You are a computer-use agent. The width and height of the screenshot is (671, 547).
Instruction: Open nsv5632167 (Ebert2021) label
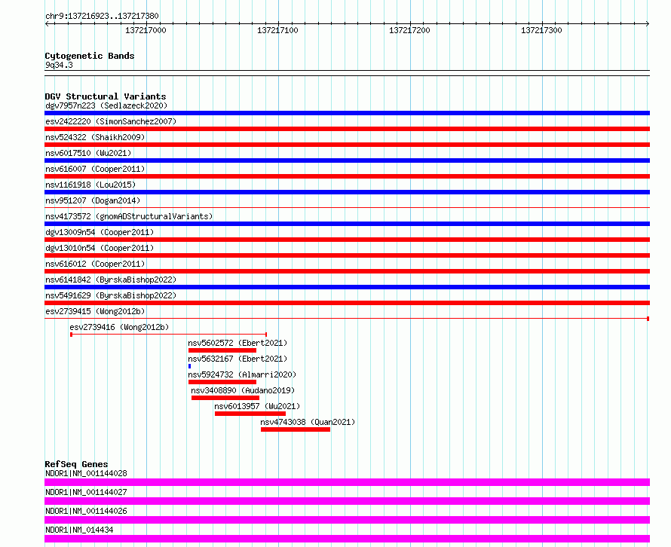pyautogui.click(x=237, y=359)
